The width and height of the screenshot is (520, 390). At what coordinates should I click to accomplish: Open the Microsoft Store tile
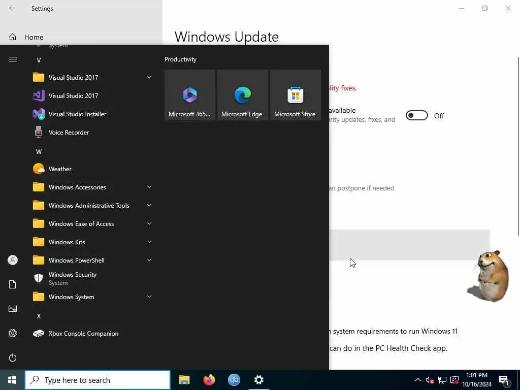pos(296,95)
